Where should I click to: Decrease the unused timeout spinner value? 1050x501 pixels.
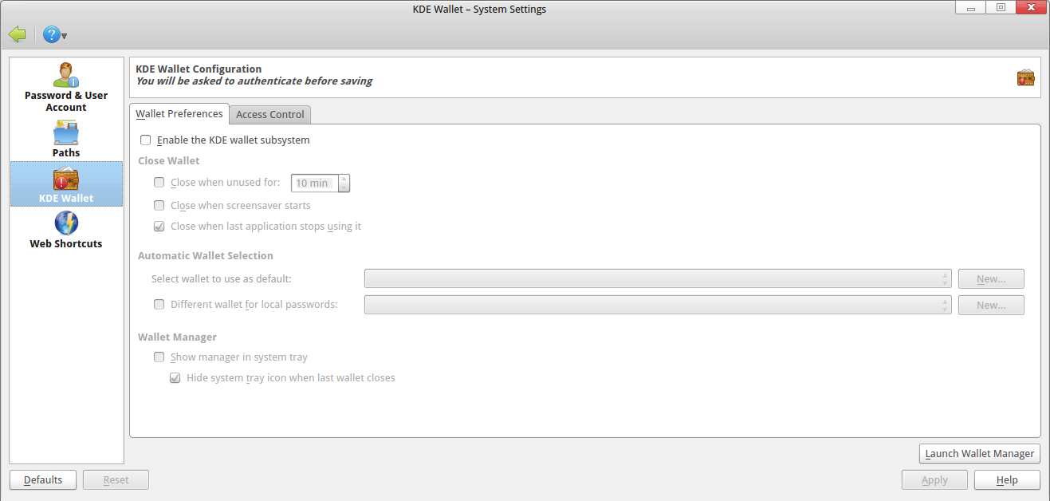point(344,187)
